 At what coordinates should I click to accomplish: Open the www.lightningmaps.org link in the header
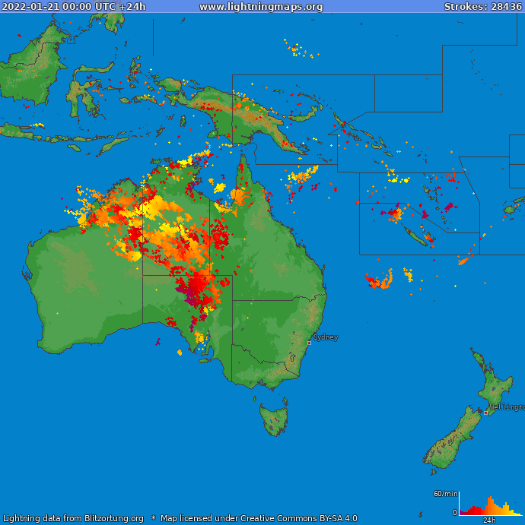tap(261, 7)
